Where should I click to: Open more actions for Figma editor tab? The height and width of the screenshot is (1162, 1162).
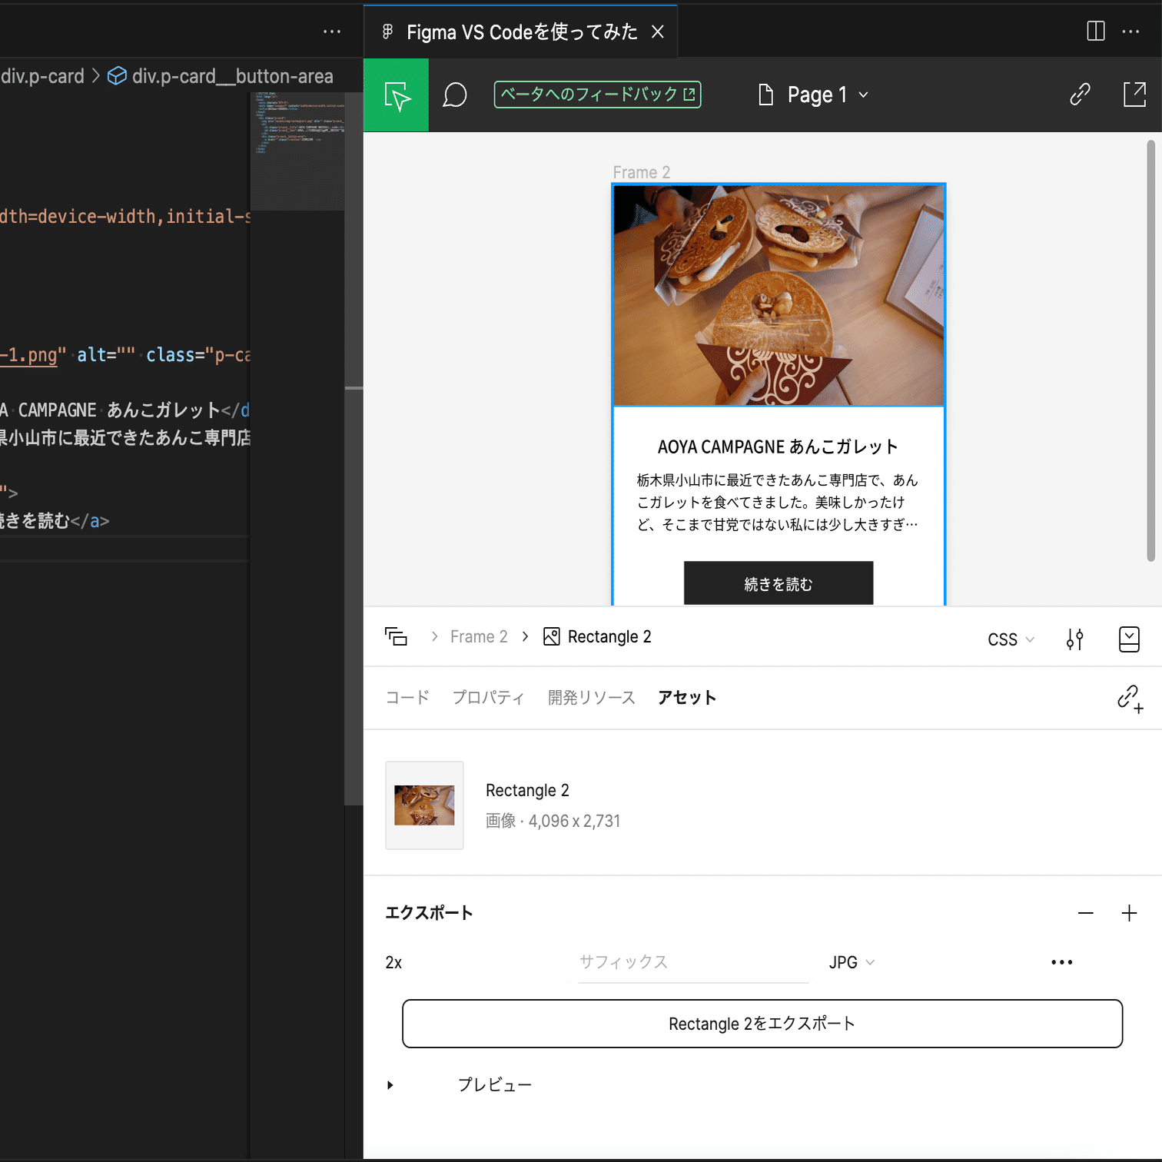tap(1131, 32)
